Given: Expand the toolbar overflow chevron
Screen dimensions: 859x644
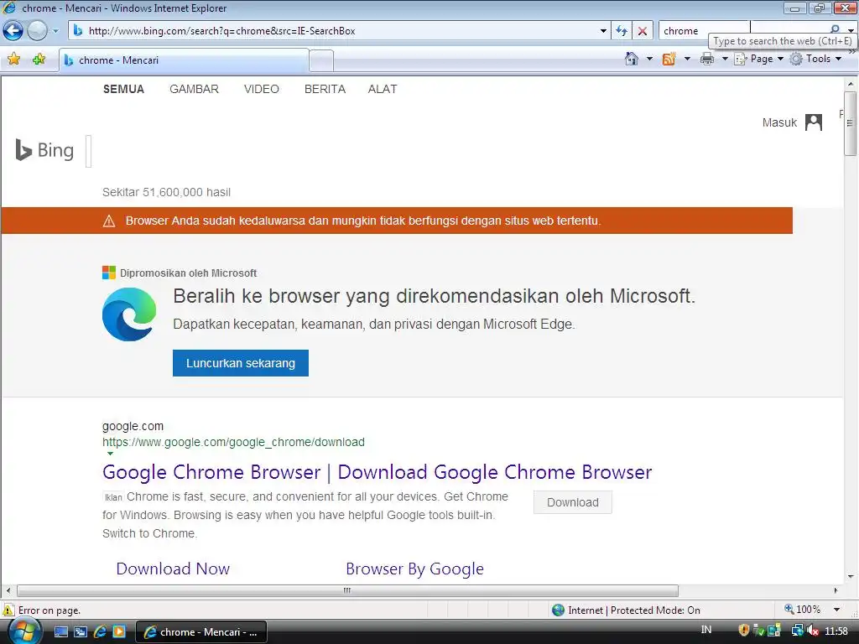Looking at the screenshot, I should 852,51.
